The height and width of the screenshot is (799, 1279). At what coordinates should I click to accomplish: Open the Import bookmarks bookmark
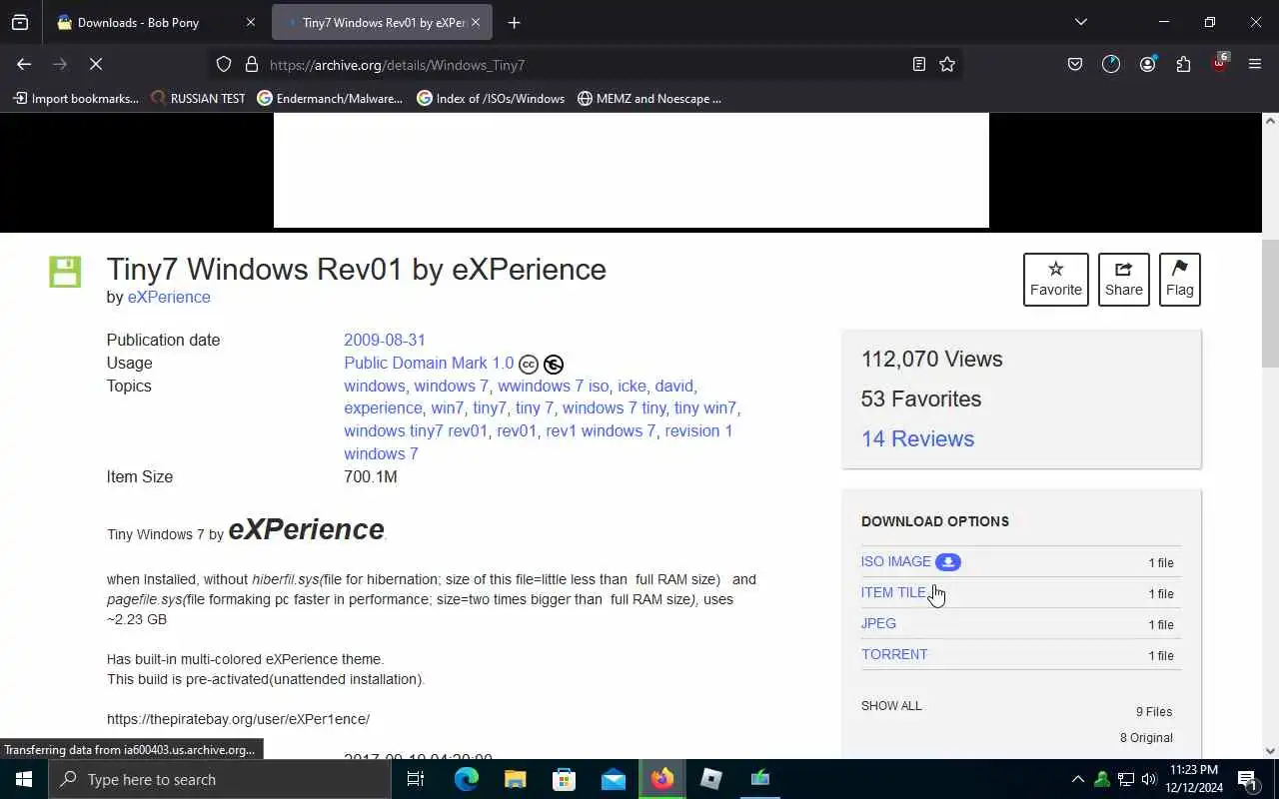[x=76, y=99]
